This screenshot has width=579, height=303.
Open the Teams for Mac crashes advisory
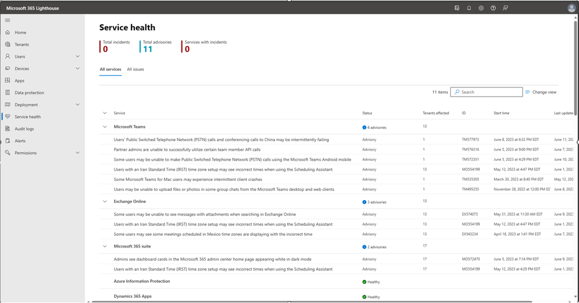click(x=188, y=179)
